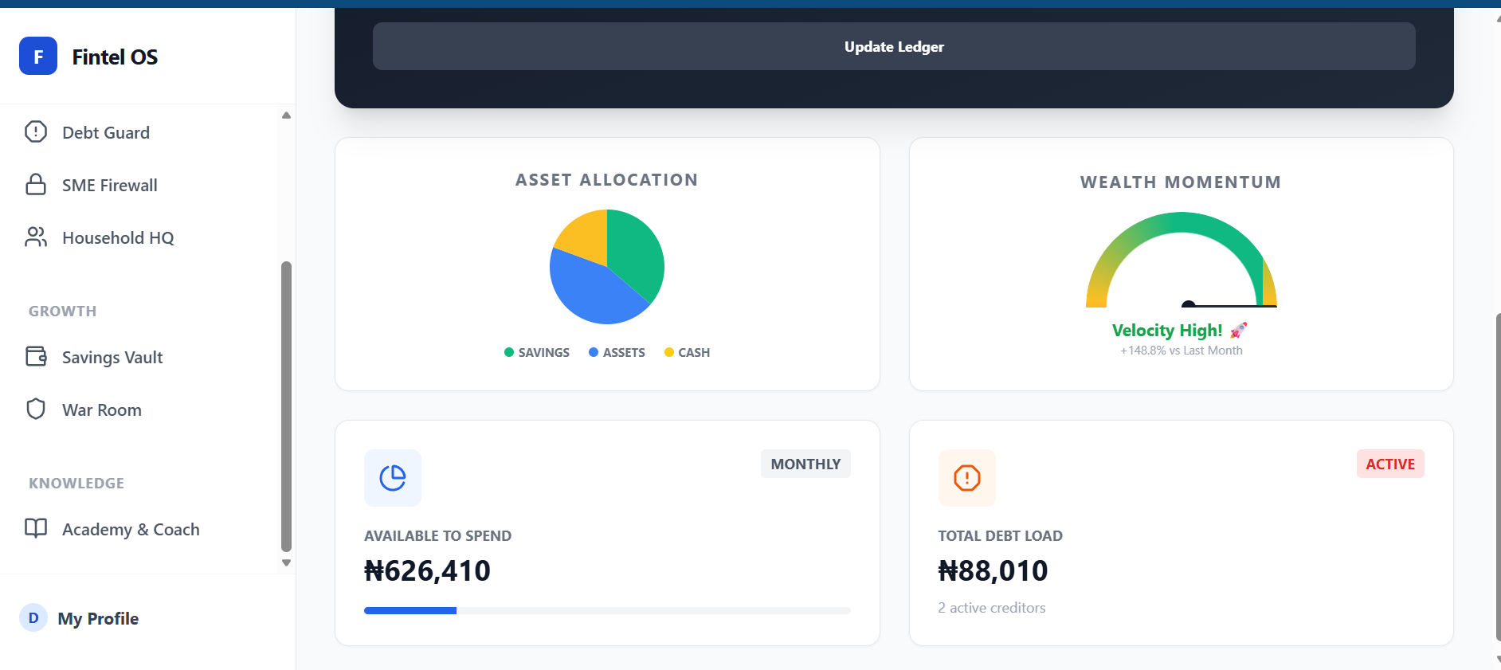The width and height of the screenshot is (1501, 670).
Task: Click the KNOWLEDGE section header
Action: tap(76, 484)
